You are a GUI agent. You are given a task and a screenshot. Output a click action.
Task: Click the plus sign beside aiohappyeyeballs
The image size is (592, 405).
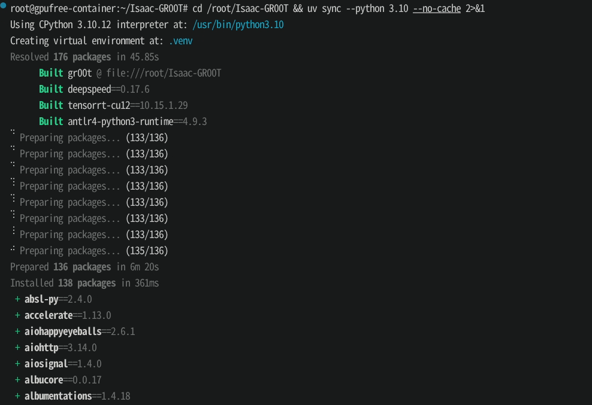(x=17, y=332)
